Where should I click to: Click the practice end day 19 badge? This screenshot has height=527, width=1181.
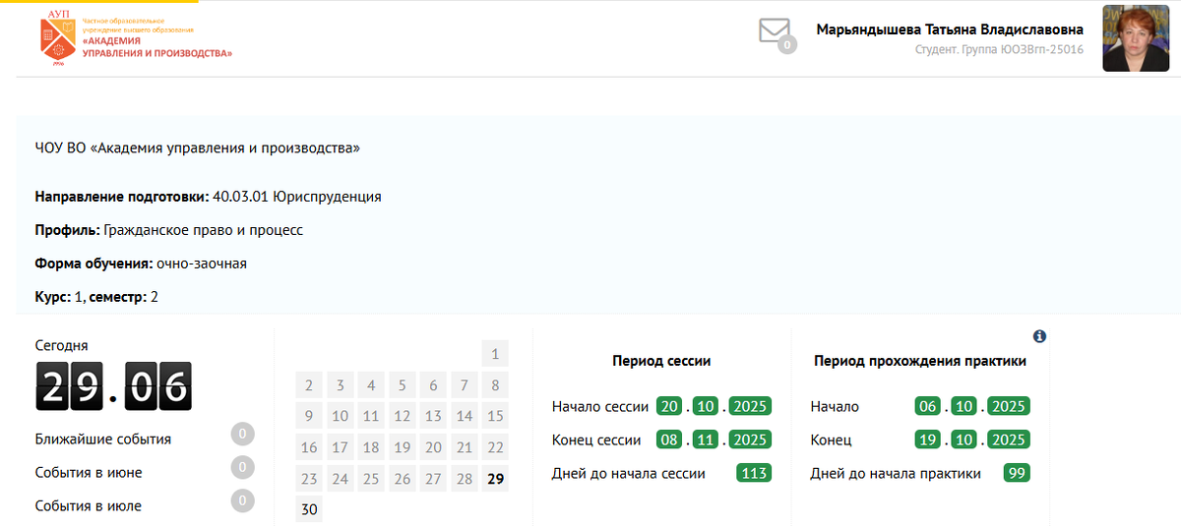pyautogui.click(x=929, y=439)
